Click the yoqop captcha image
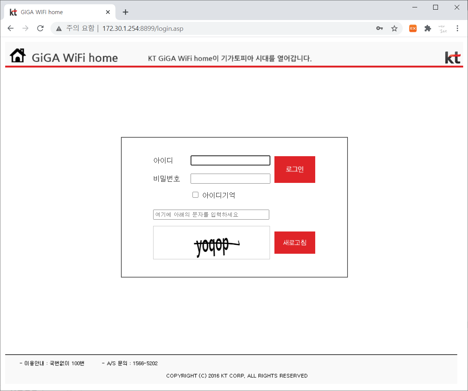468x391 pixels. tap(211, 243)
